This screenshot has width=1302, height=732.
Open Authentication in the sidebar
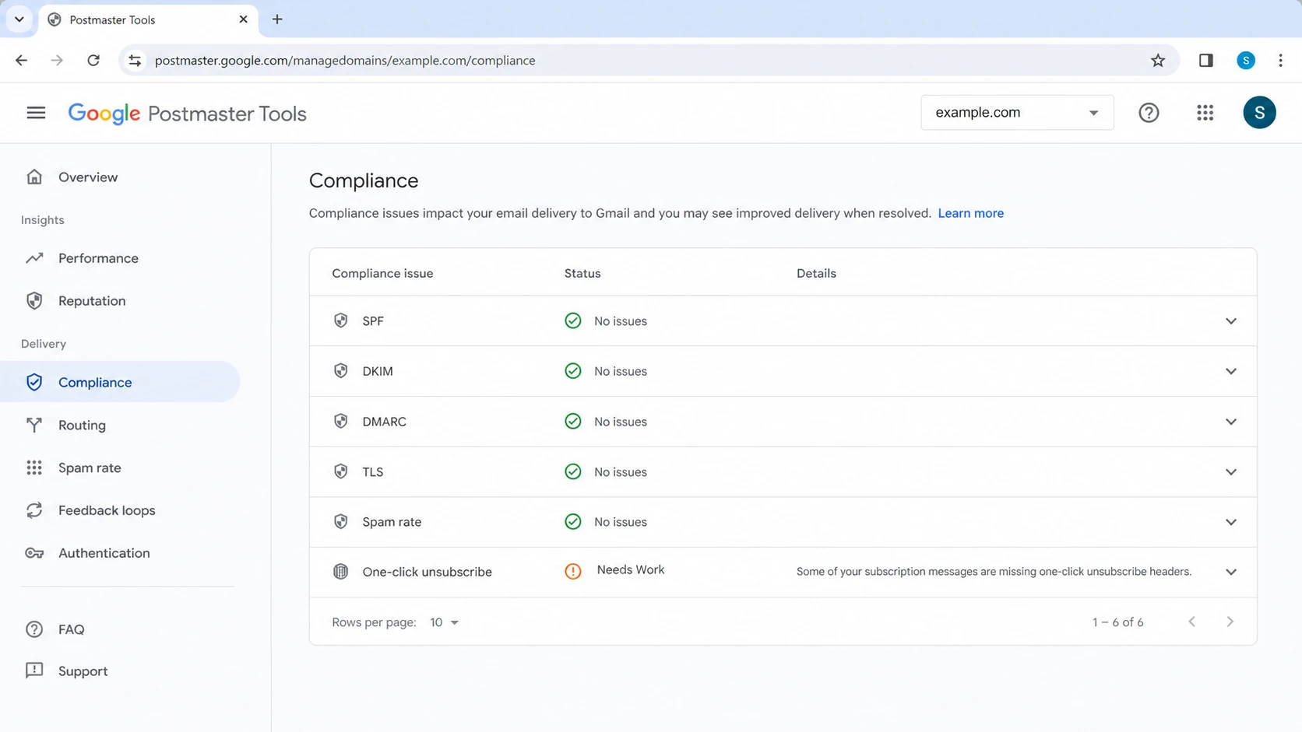(120, 553)
